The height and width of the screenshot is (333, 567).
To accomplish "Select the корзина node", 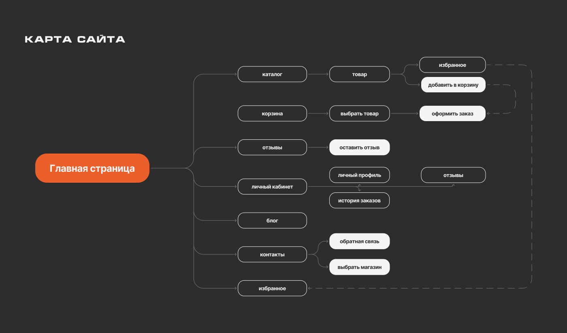I will tap(272, 113).
